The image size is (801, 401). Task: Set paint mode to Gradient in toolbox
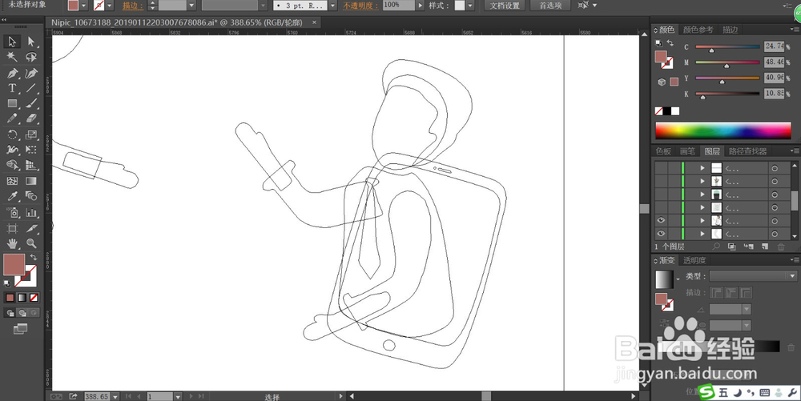(22, 298)
